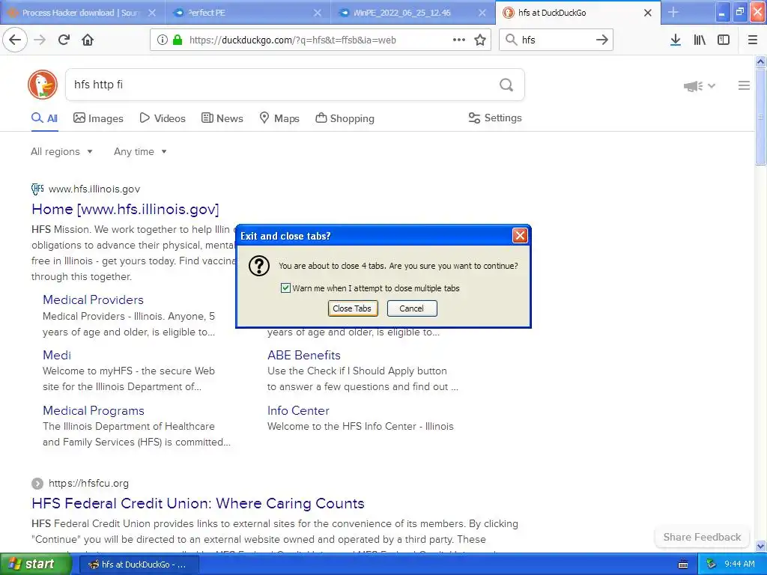Image resolution: width=767 pixels, height=575 pixels.
Task: Select the Shopping results tab
Action: click(345, 118)
